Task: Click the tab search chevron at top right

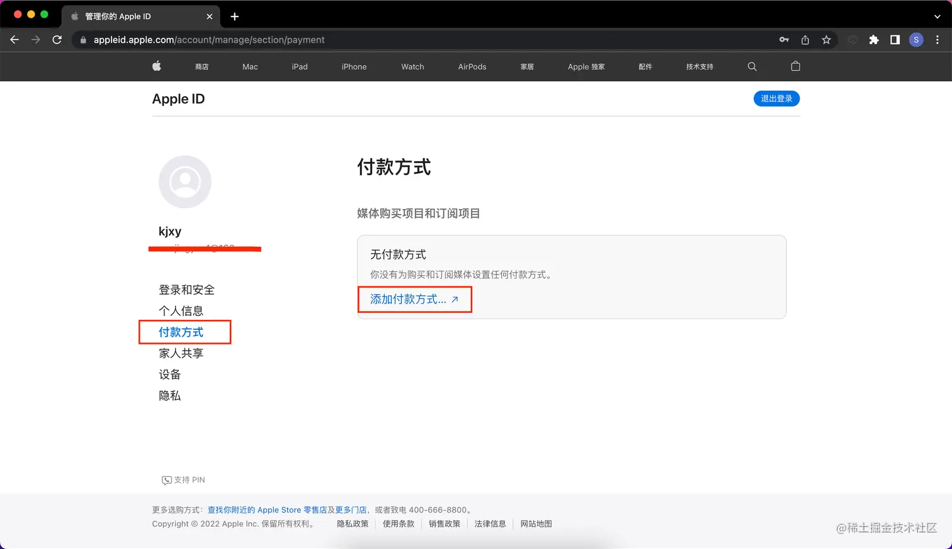Action: click(937, 16)
